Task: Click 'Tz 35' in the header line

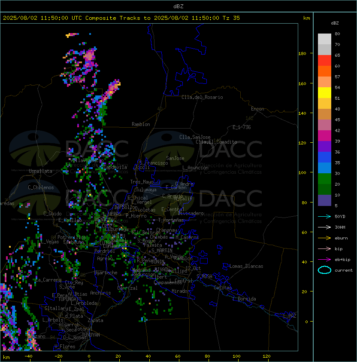Action: click(x=231, y=18)
